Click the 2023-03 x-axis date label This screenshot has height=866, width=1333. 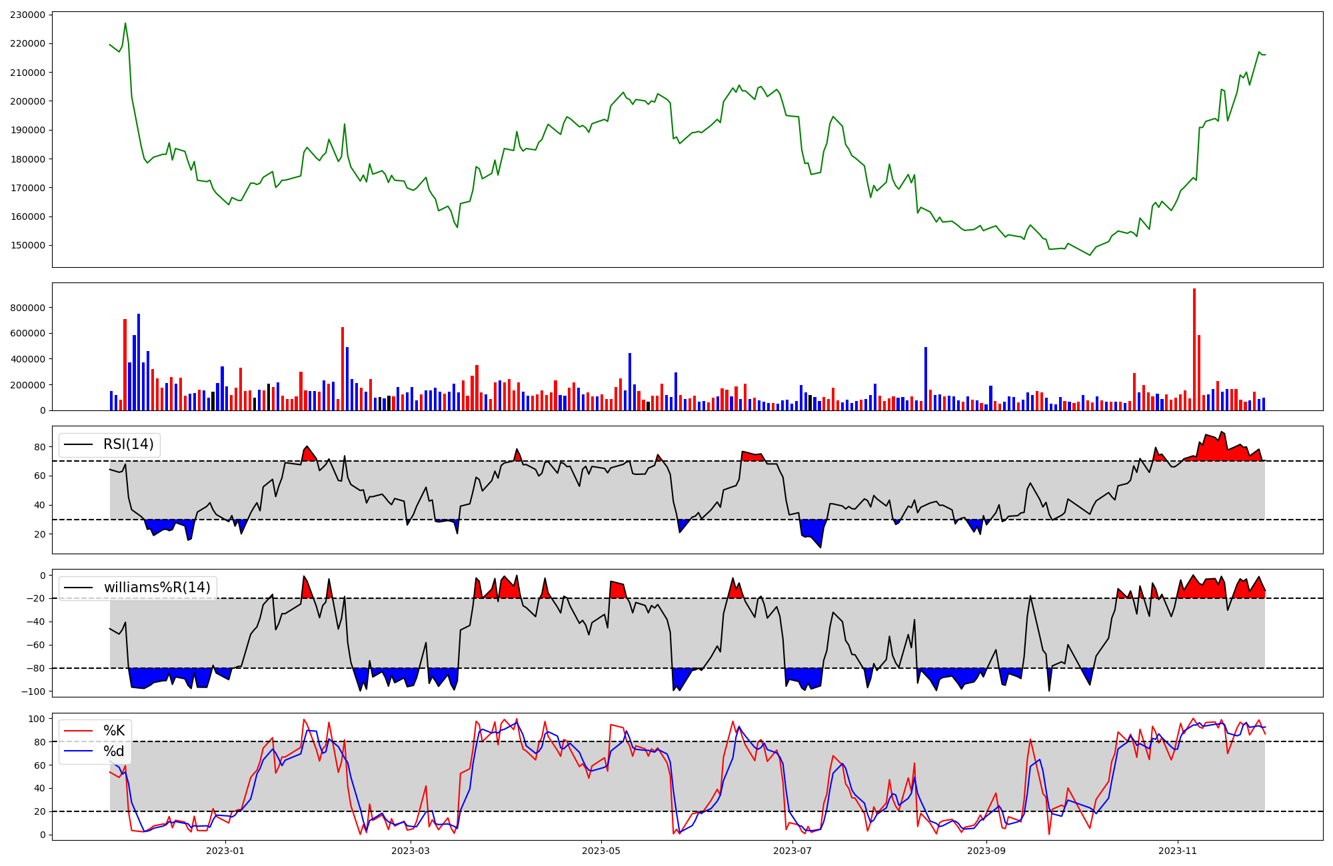coord(411,851)
